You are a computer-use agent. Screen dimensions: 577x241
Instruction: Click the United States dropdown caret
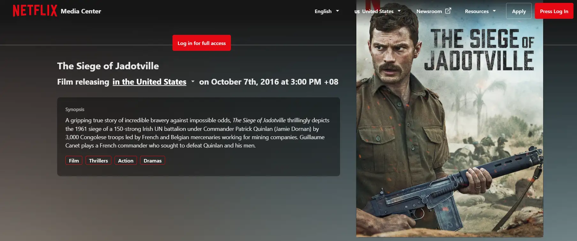399,11
